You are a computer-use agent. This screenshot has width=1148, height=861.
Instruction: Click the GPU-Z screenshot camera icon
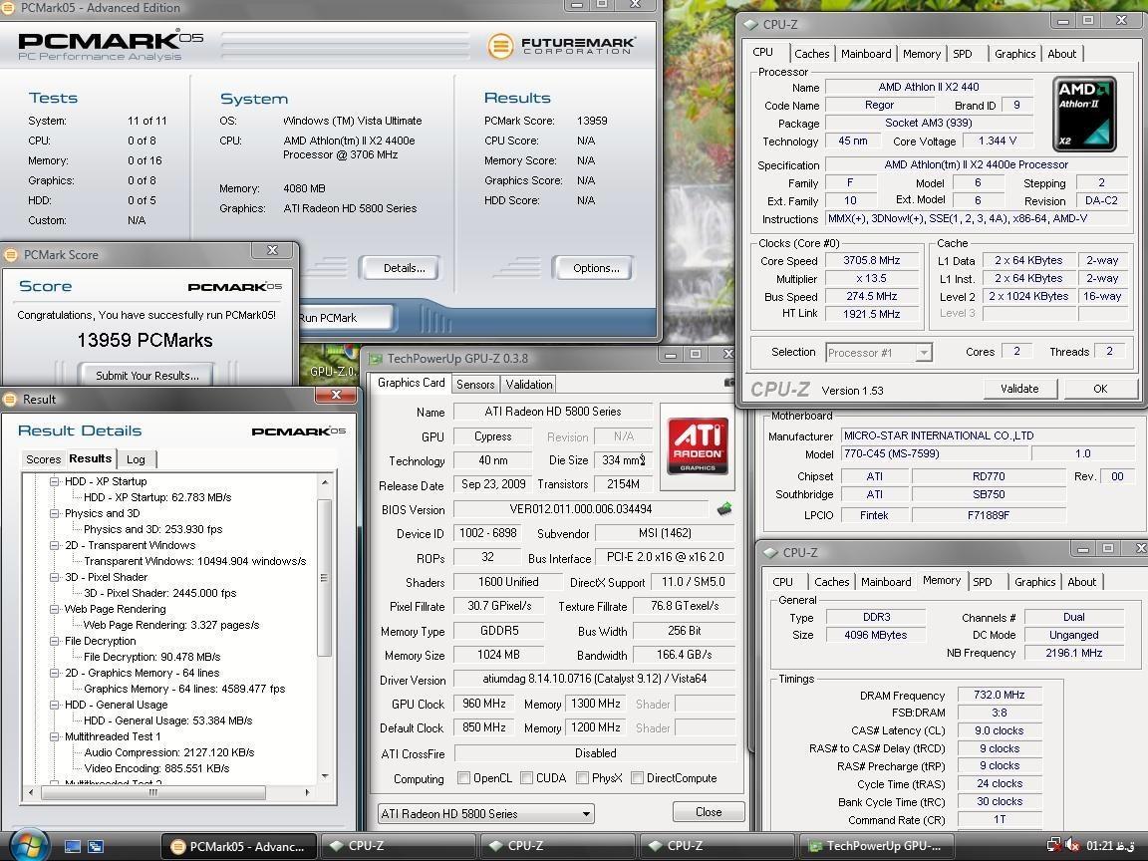point(729,383)
